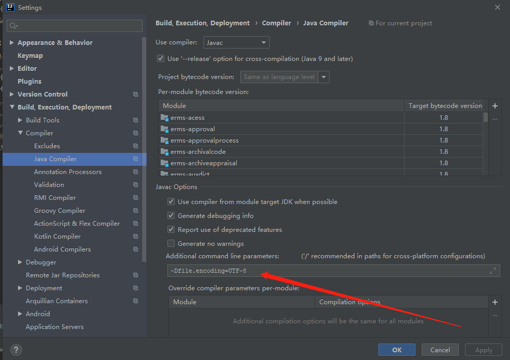The image size is (510, 360).
Task: Uncheck Use '--release' option for cross-compilation
Action: 161,58
